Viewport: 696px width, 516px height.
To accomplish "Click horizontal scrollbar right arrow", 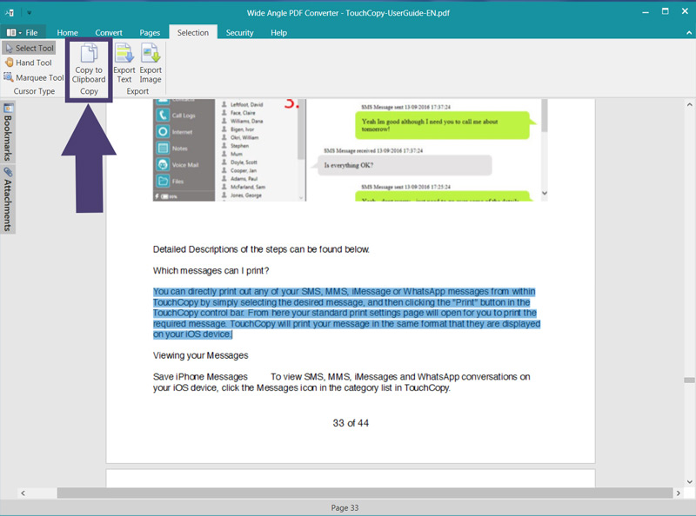I will (x=678, y=493).
